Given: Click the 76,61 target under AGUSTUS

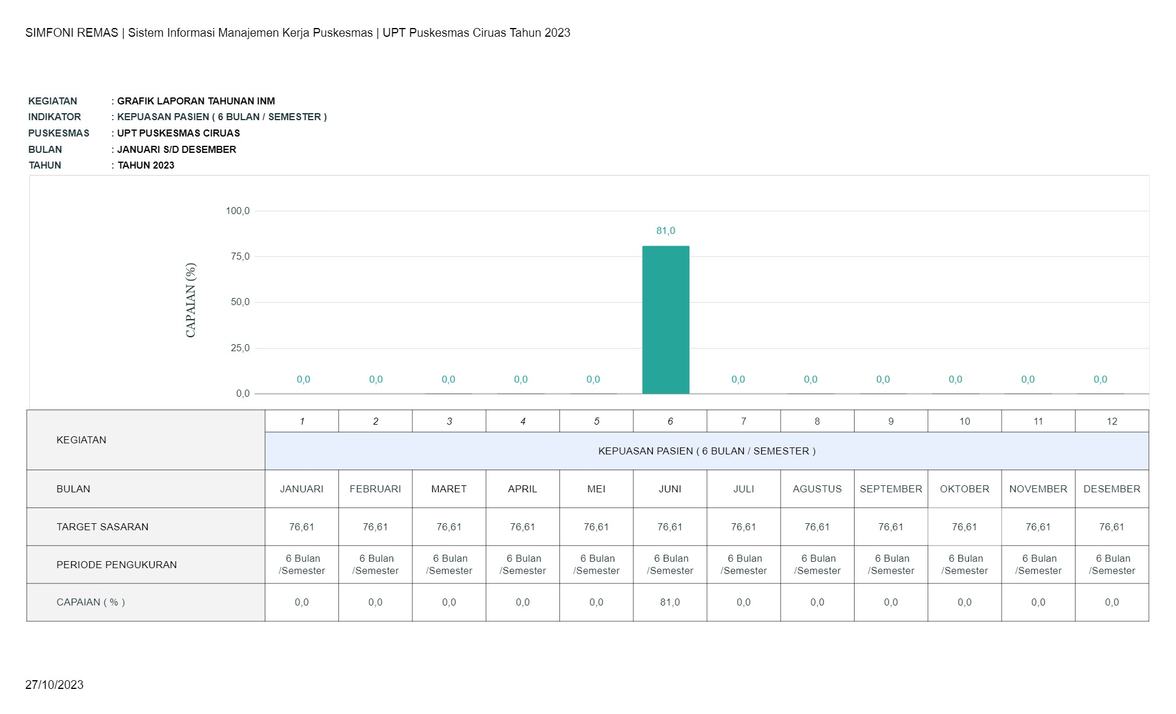Looking at the screenshot, I should (x=817, y=527).
